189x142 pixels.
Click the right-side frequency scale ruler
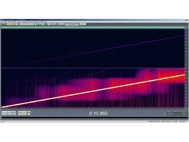[x=186, y=68]
